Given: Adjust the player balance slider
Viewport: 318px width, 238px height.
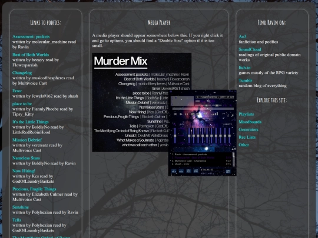Looking at the screenshot, I should click(x=217, y=105).
